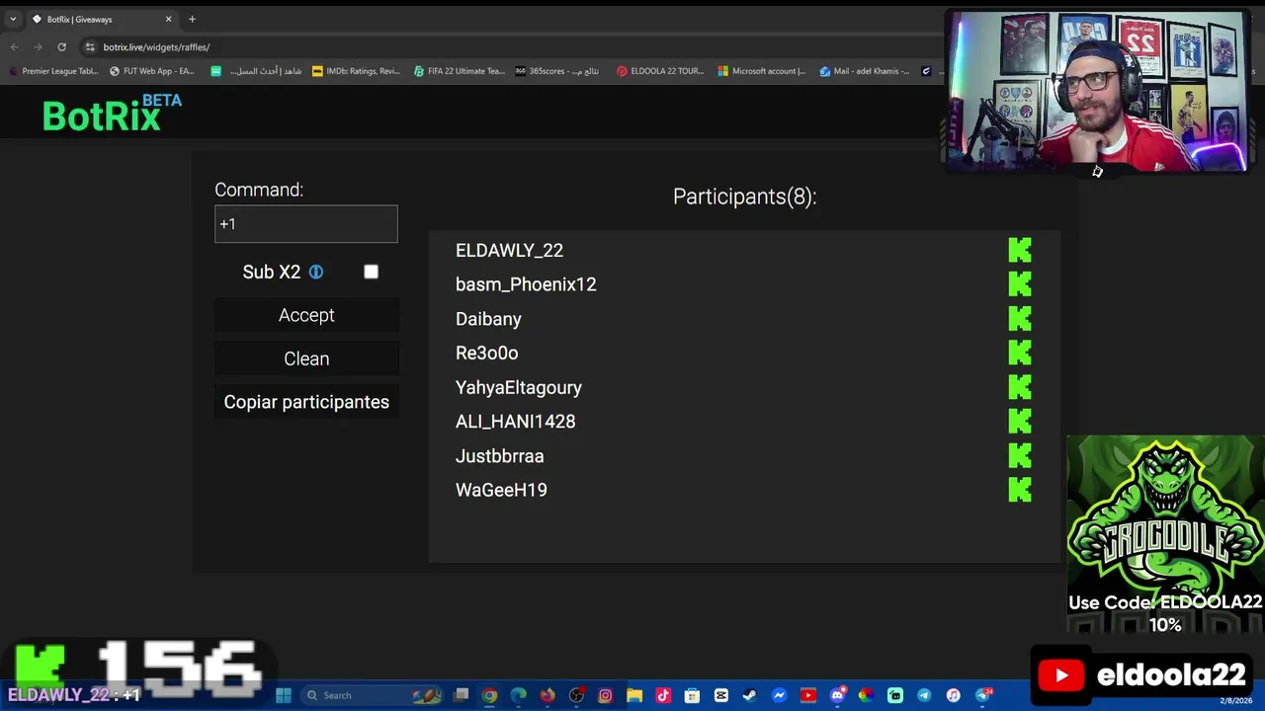
Task: Click the Kick icon beside Daibany
Action: (x=1020, y=319)
